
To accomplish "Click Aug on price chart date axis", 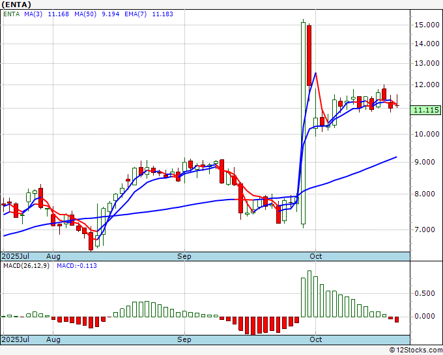I will [x=53, y=256].
